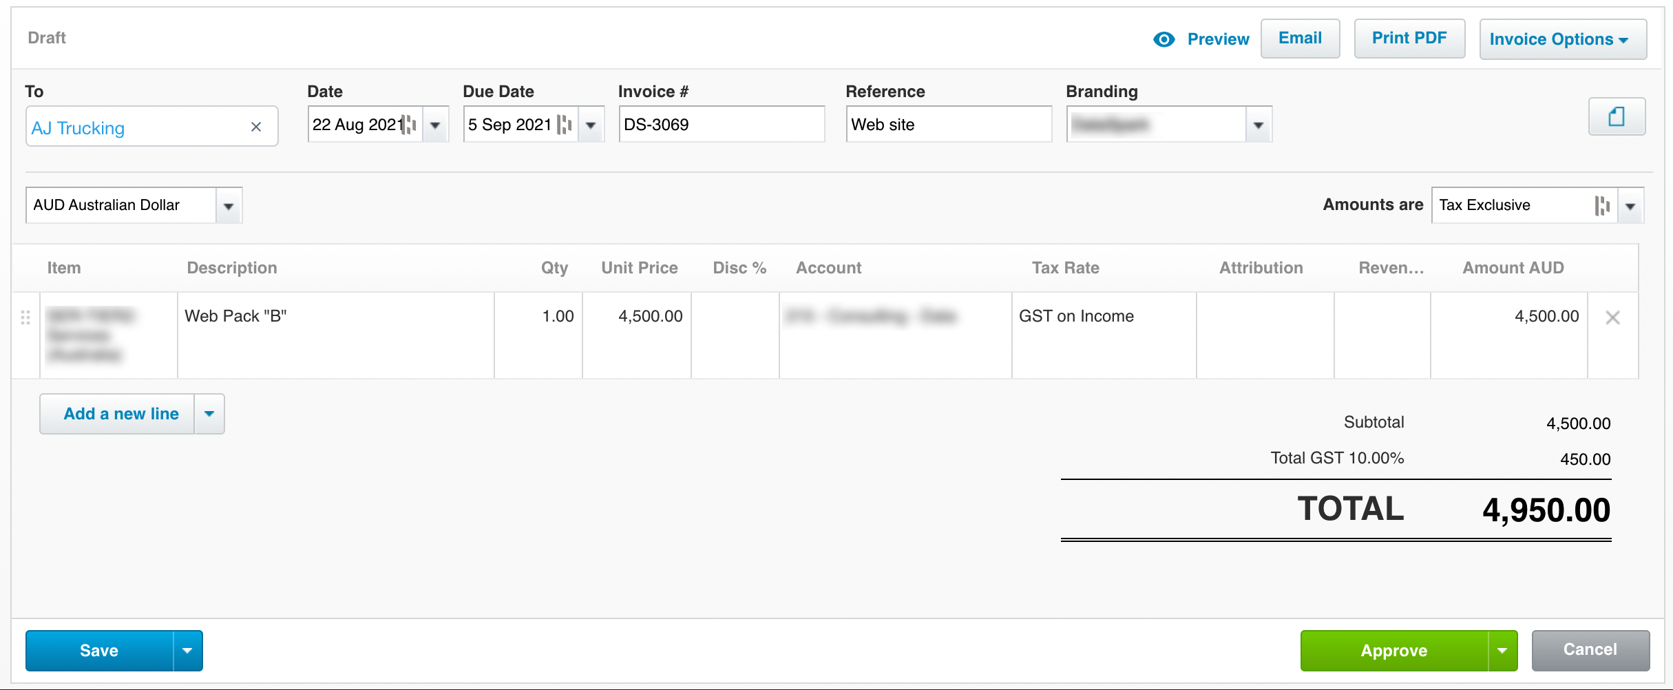The height and width of the screenshot is (690, 1673).
Task: Click the Reference field containing Web site
Action: 948,125
